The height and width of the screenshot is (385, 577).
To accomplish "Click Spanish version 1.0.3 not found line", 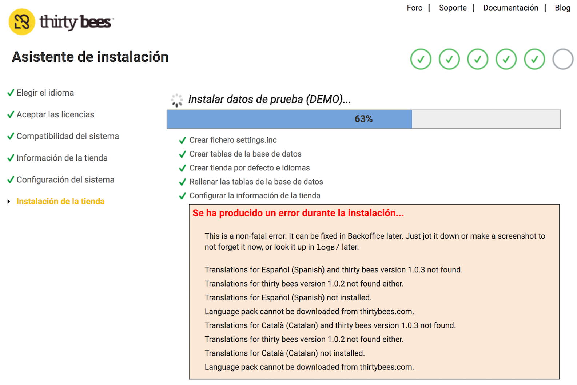I will (x=334, y=270).
